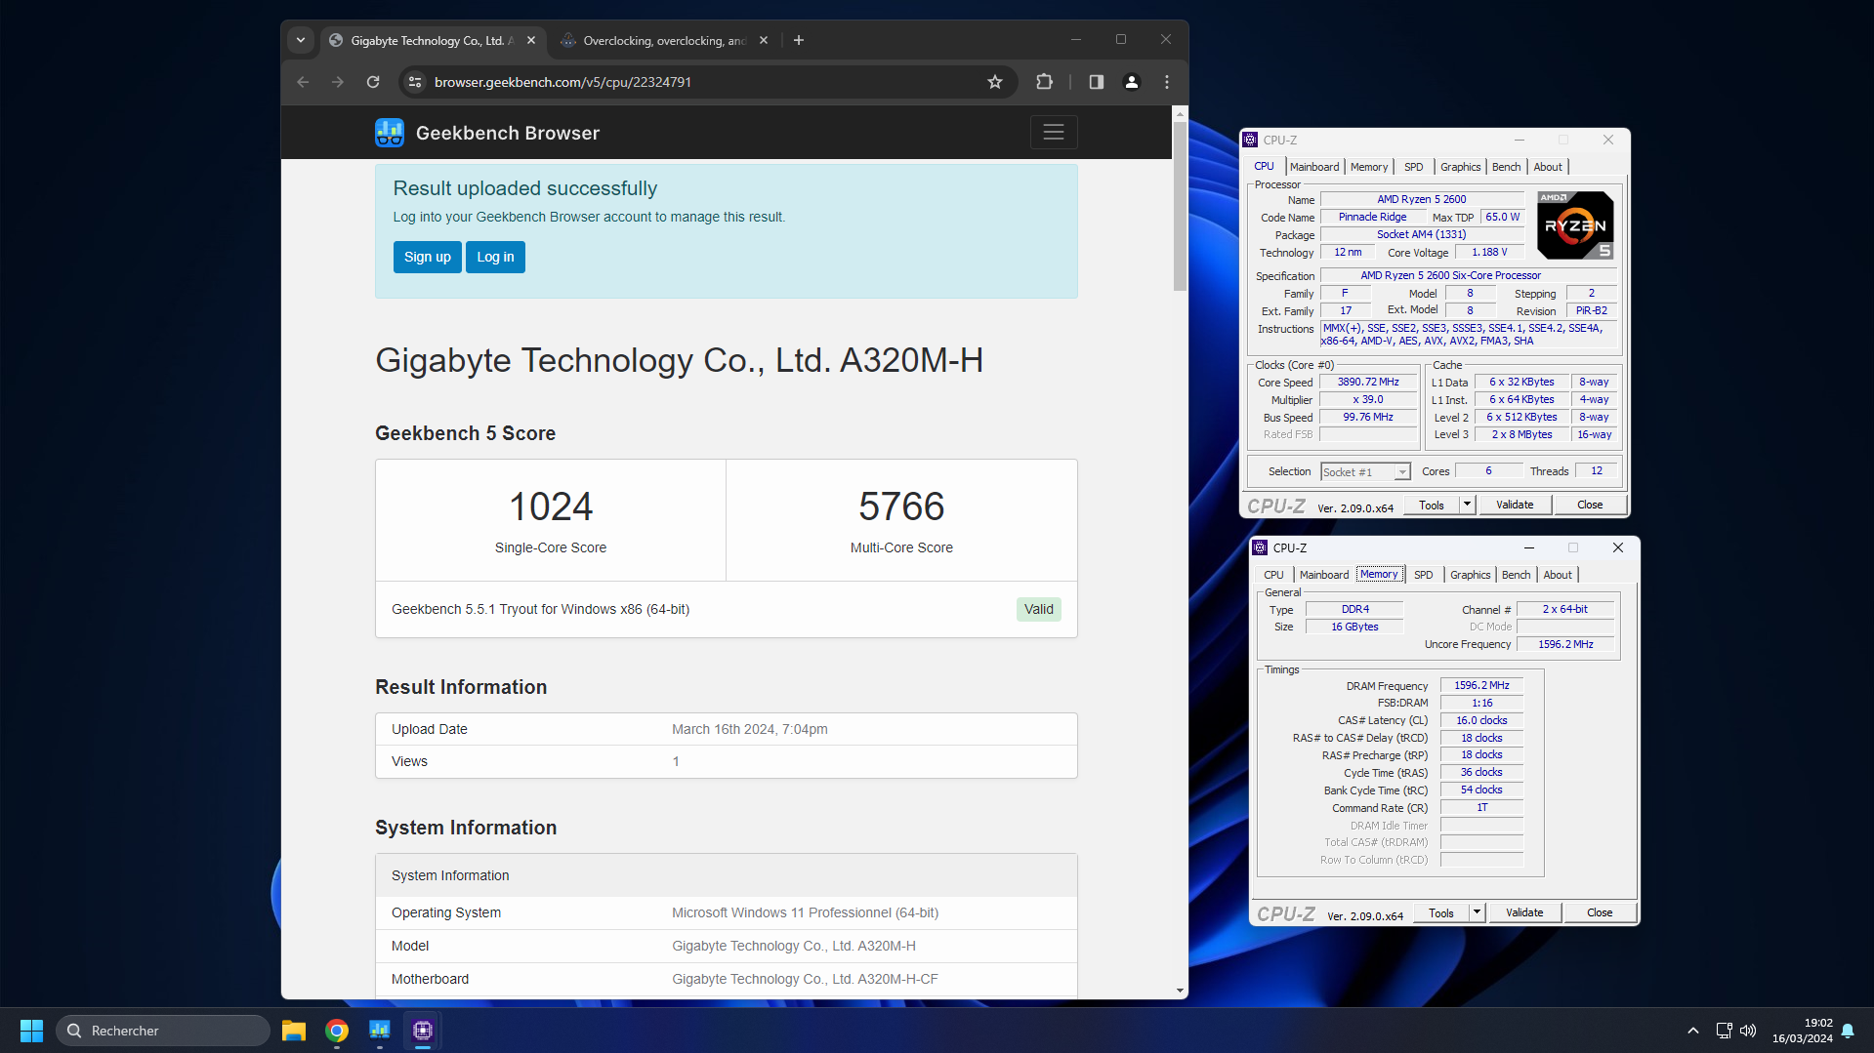The height and width of the screenshot is (1053, 1874).
Task: Open the Socket #1 selection dropdown
Action: [1365, 472]
